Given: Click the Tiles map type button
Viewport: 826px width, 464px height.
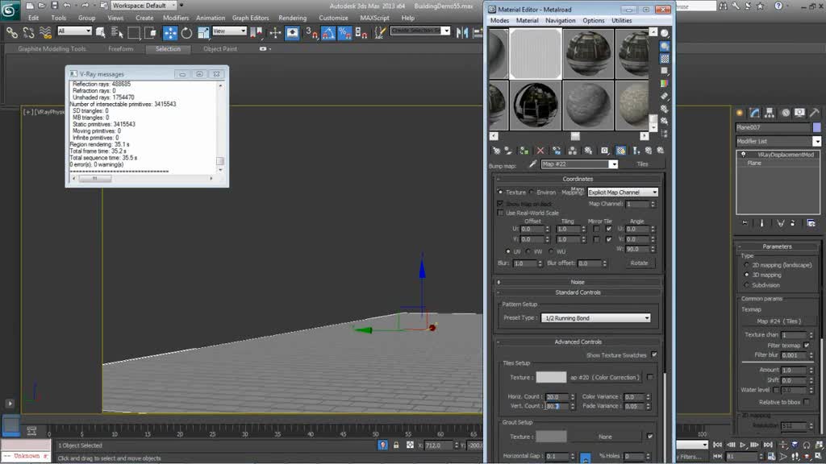Looking at the screenshot, I should 642,164.
